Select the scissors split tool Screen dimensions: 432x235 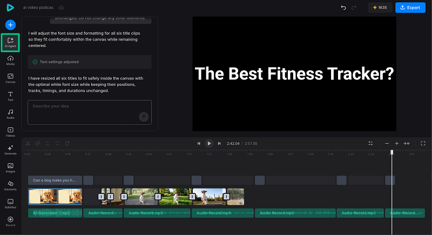pyautogui.click(x=28, y=143)
